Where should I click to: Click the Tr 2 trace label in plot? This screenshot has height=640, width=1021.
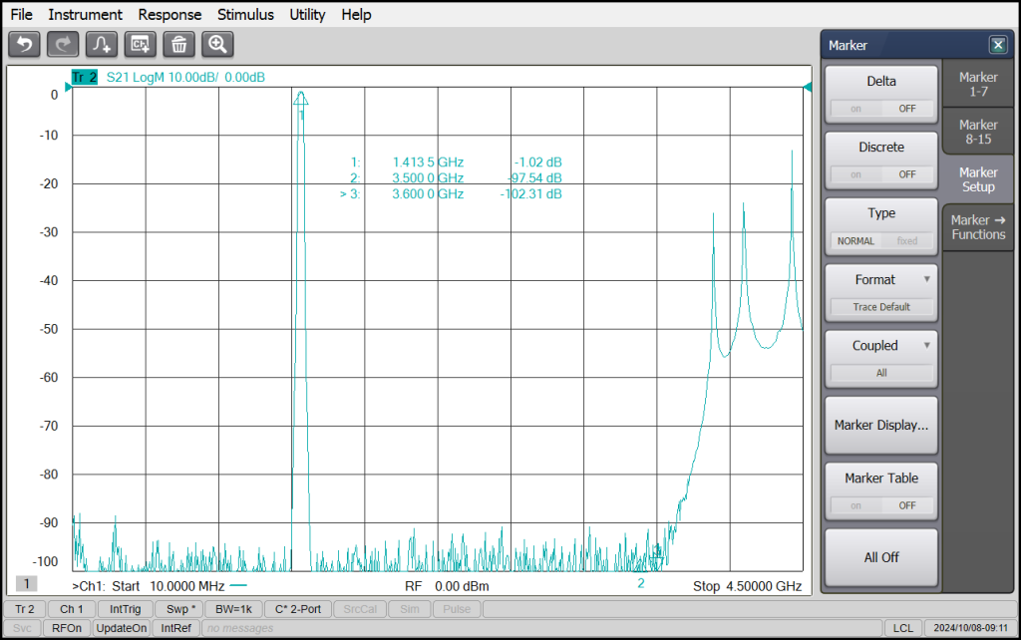85,77
